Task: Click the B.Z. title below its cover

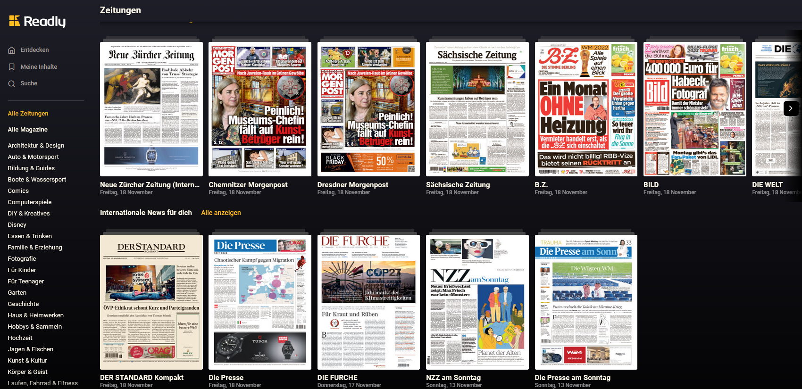Action: (x=541, y=185)
